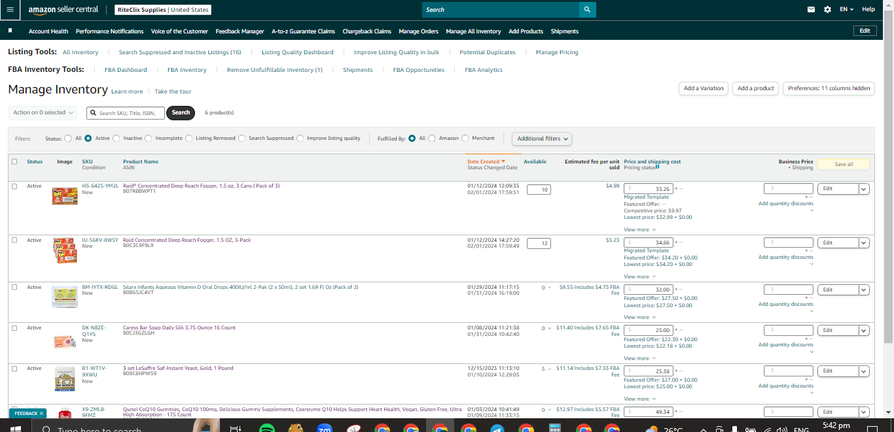Open FBA Dashboard tool link
Screen dimensions: 894x432
click(126, 70)
